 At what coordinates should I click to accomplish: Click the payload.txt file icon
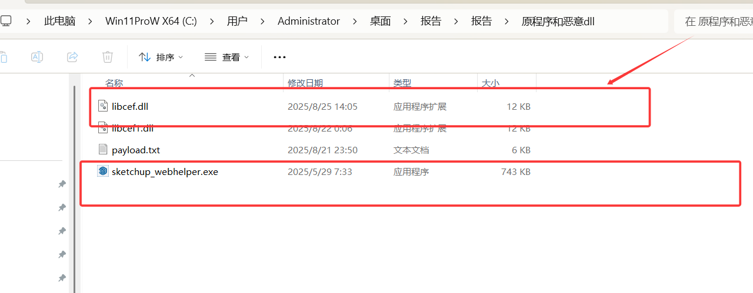click(103, 150)
